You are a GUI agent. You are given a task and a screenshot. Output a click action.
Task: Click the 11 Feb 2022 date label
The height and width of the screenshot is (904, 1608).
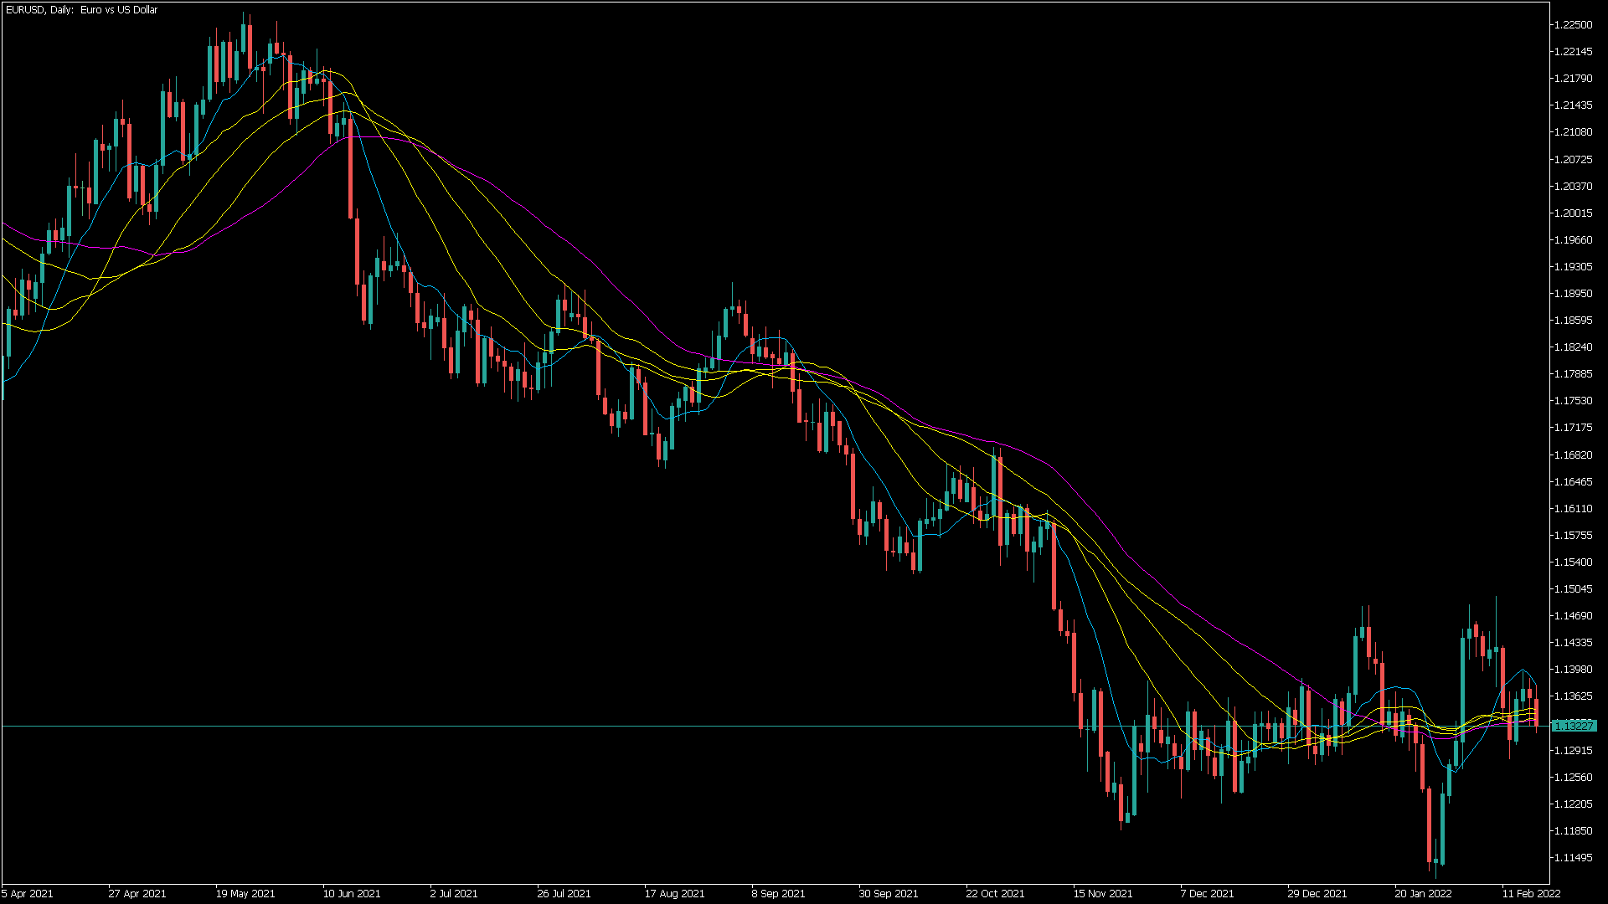click(1531, 894)
